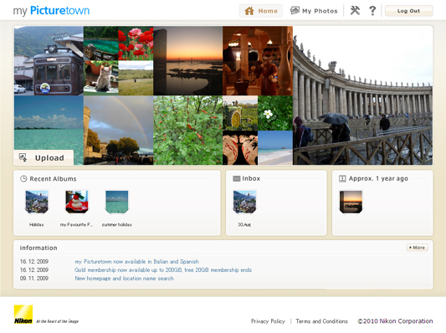Screen dimensions: 446x333
Task: Open the 30.Aug inbox item
Action: (244, 202)
